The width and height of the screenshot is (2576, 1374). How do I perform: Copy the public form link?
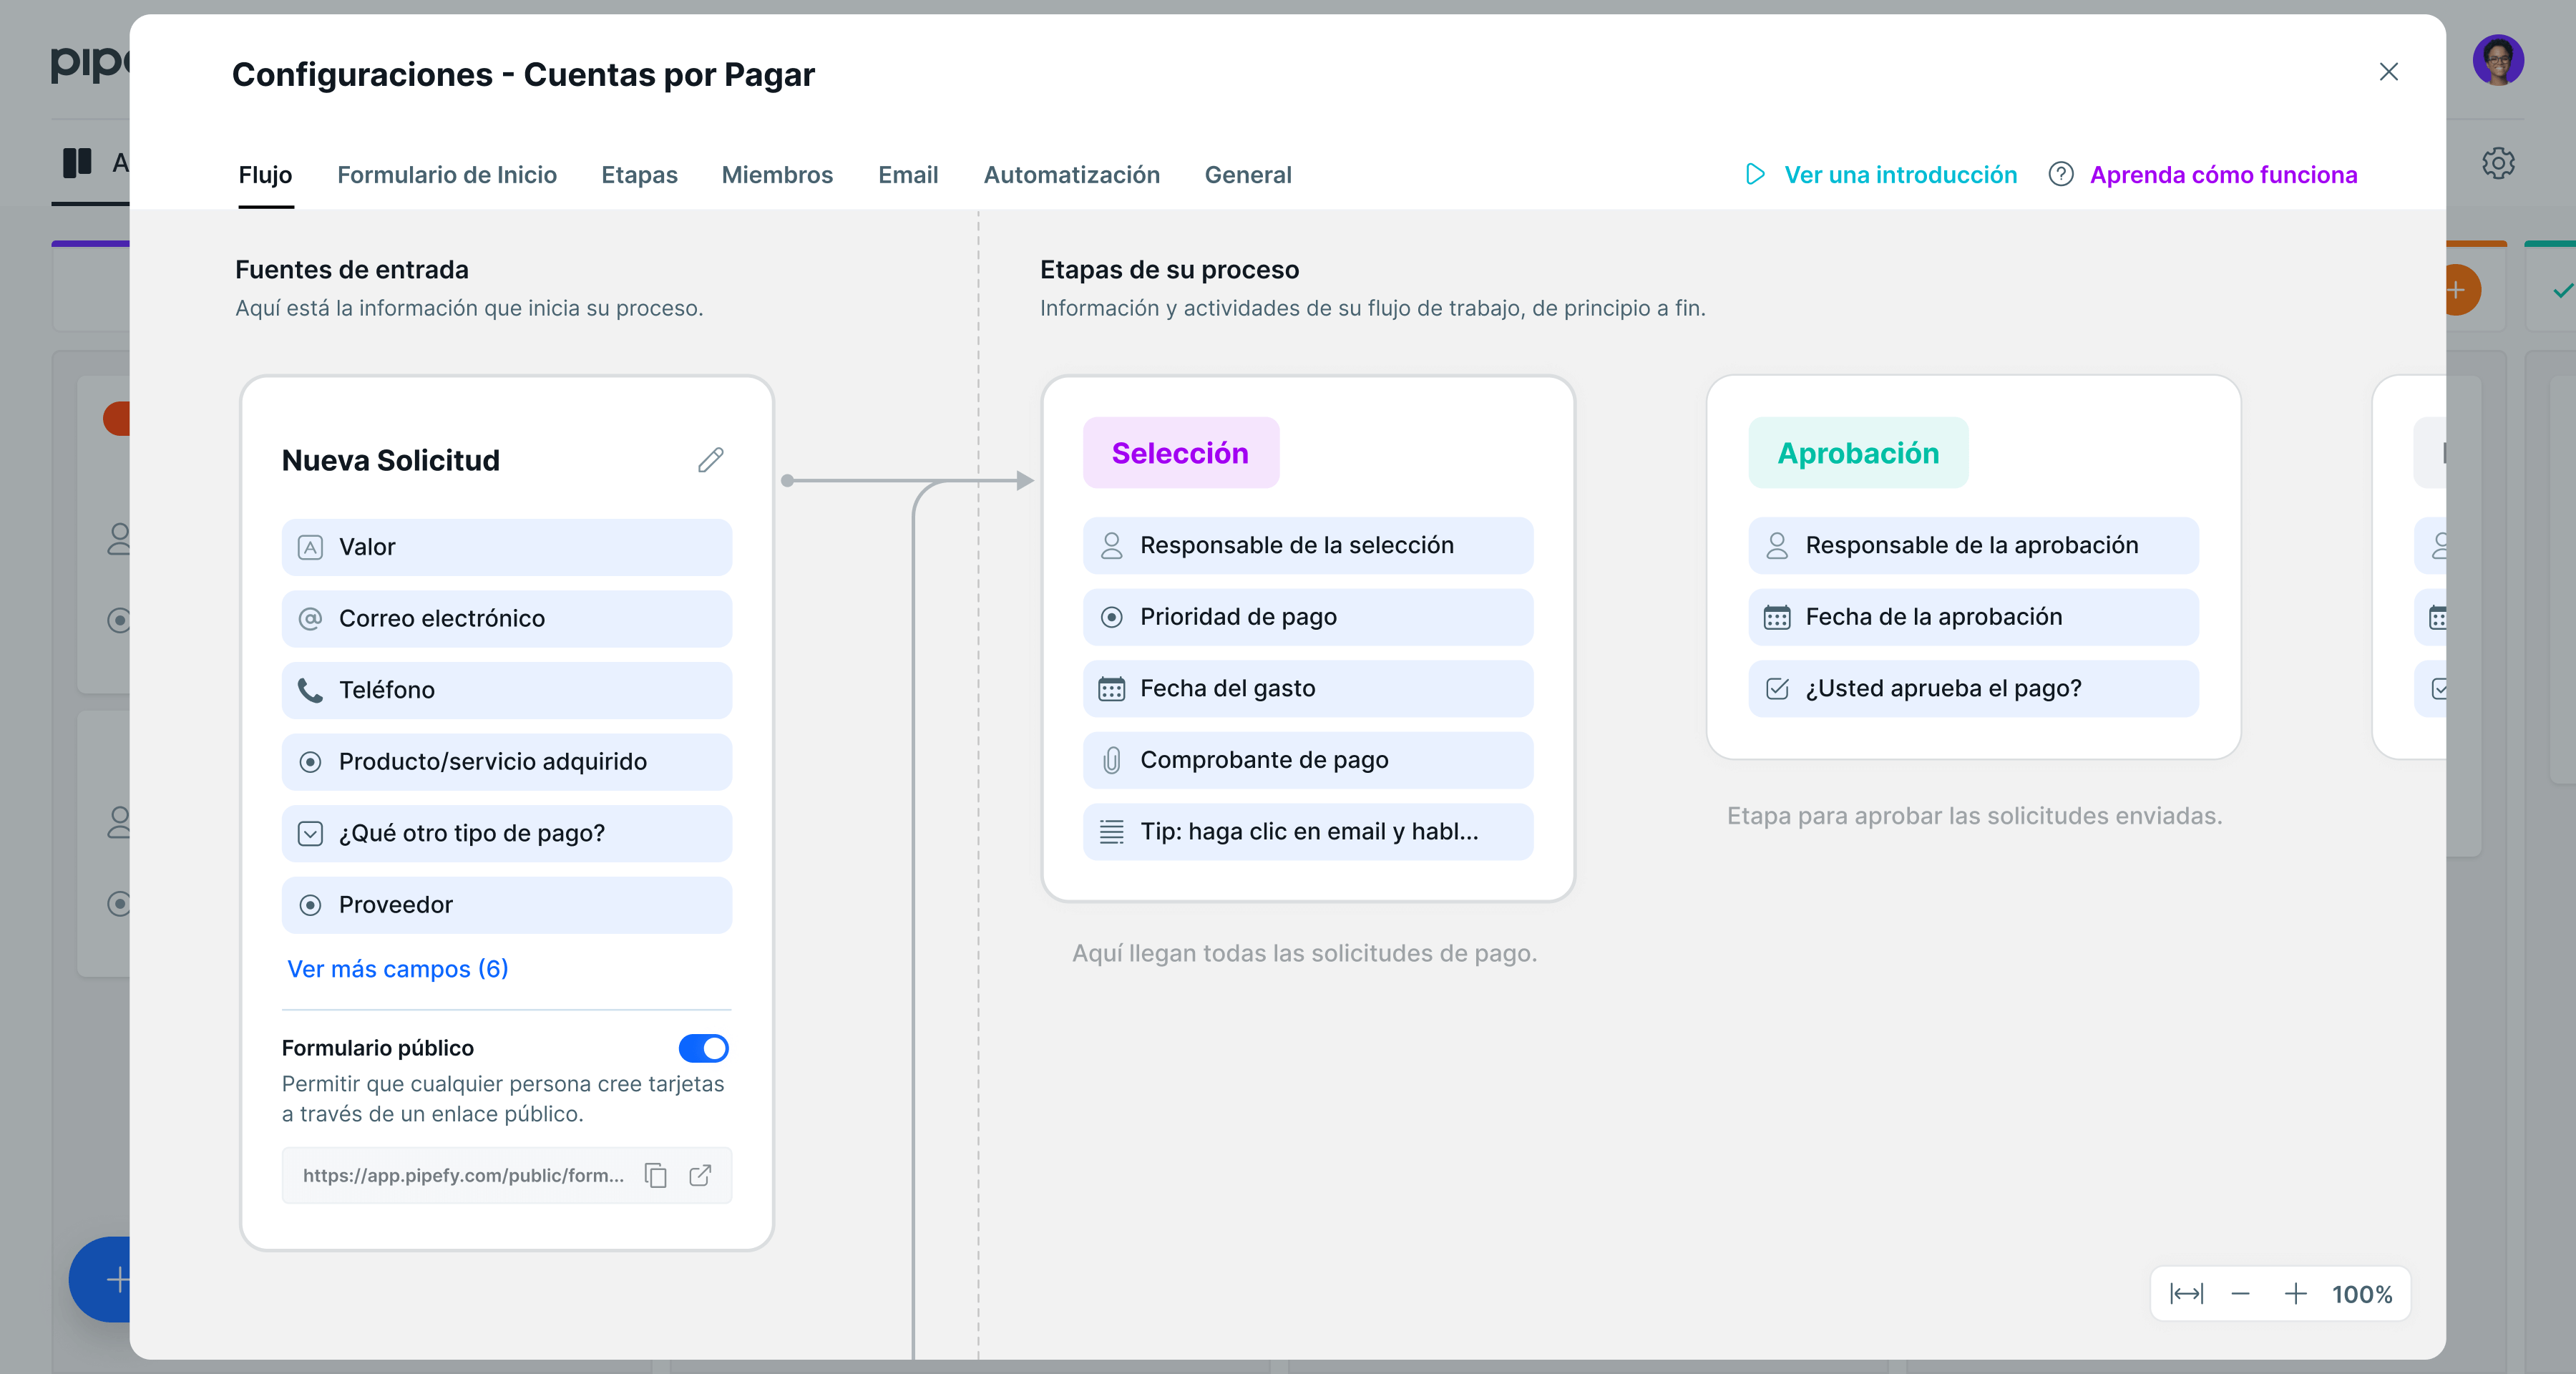pyautogui.click(x=656, y=1175)
